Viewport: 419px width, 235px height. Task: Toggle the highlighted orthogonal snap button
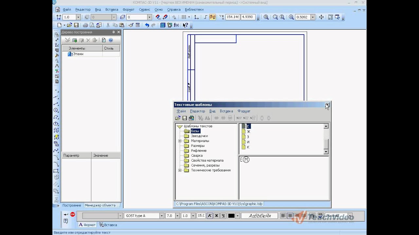212,17
